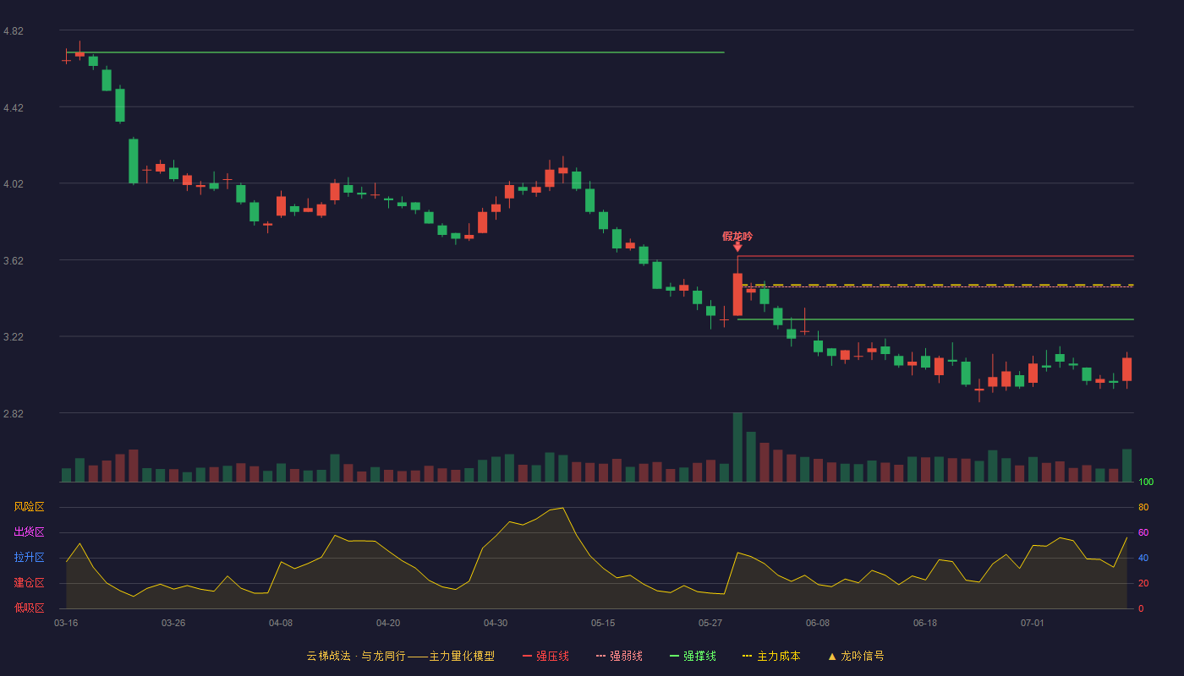Viewport: 1184px width, 676px height.
Task: Click the 假龙吟 label text
Action: 737,237
